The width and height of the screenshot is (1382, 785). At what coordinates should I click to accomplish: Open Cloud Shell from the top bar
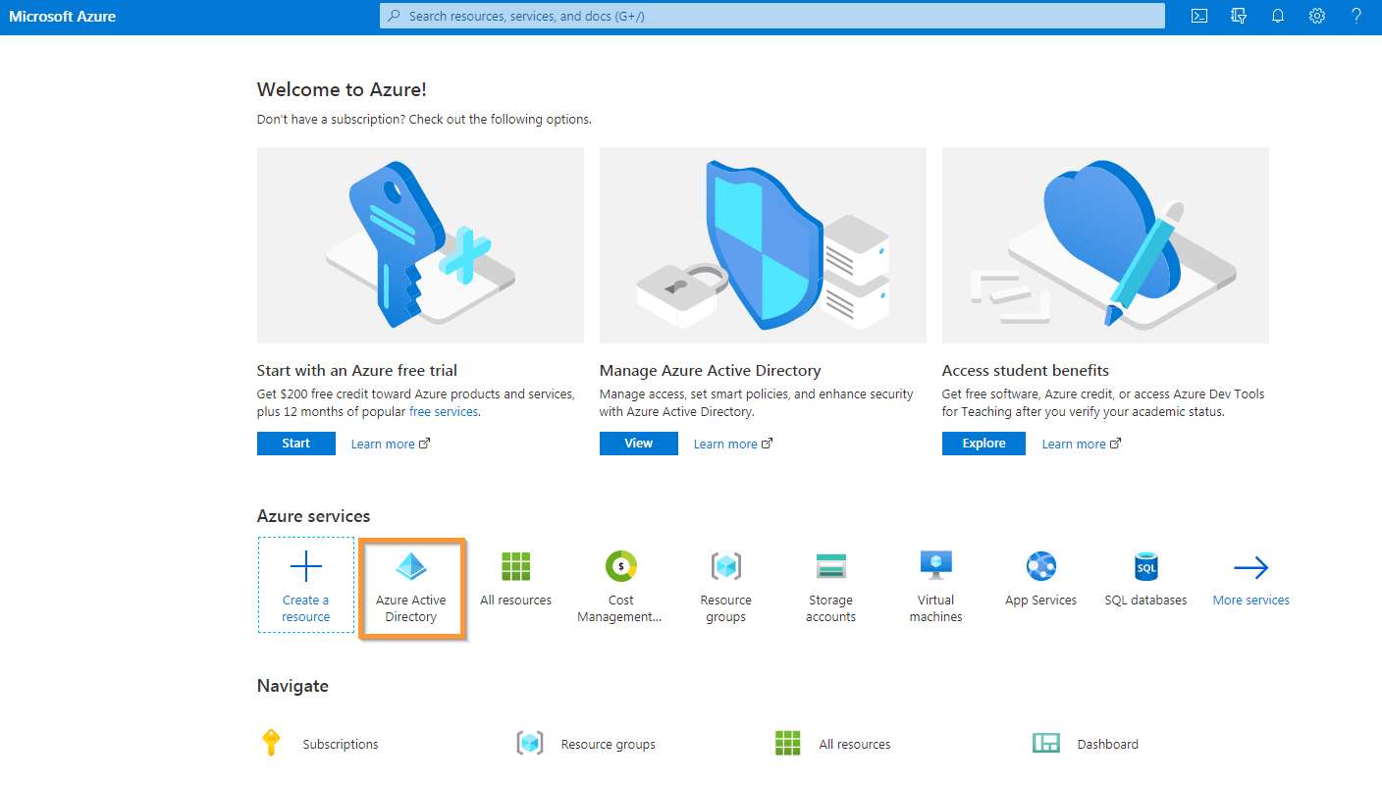(1199, 16)
